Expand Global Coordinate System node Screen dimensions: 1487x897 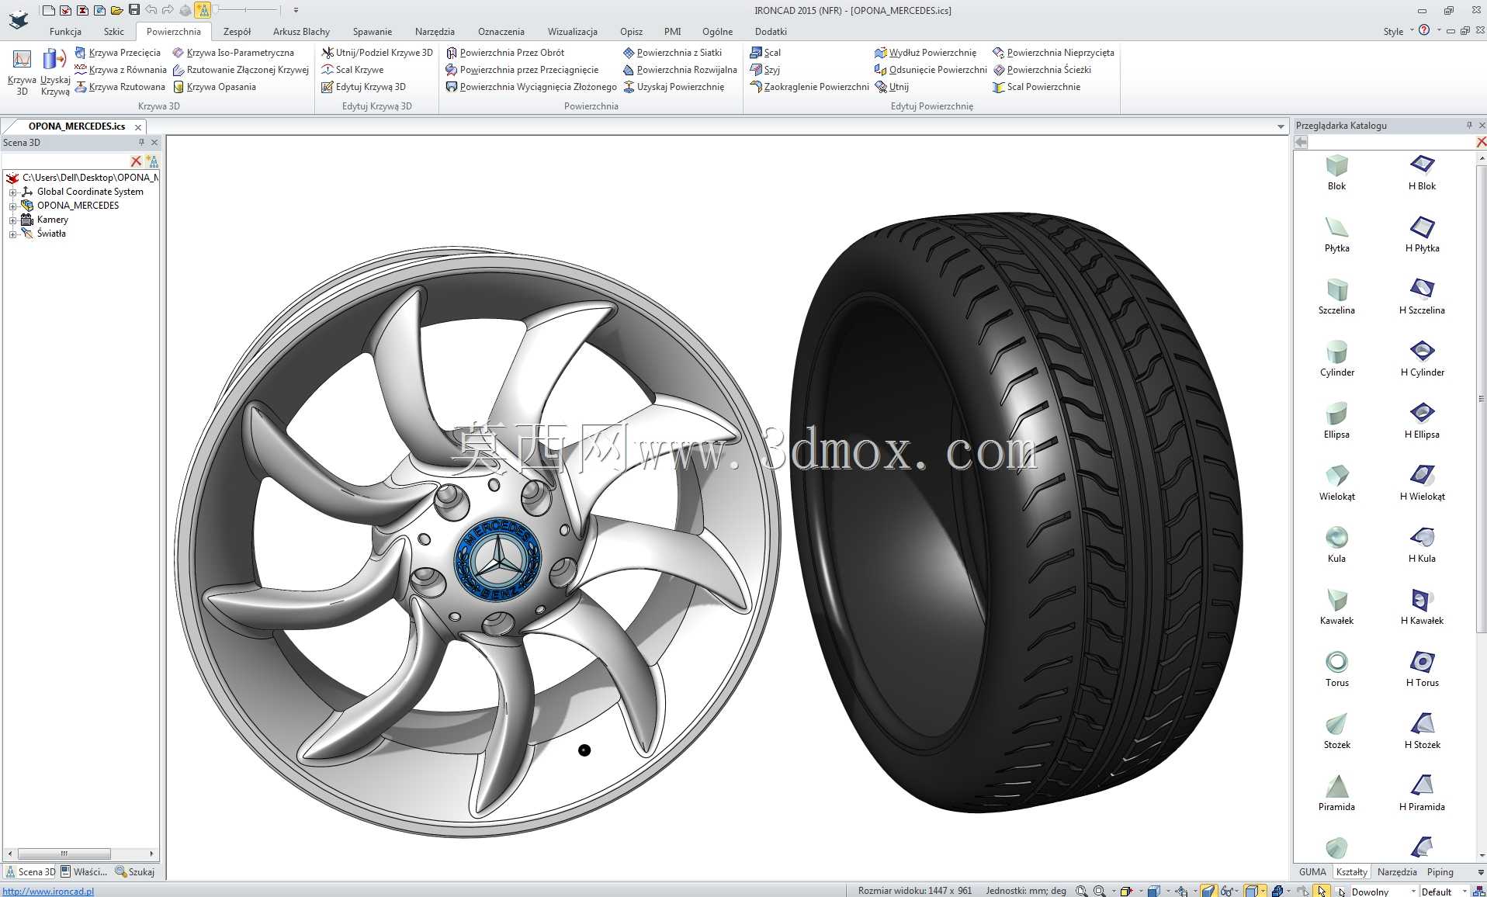tap(12, 192)
